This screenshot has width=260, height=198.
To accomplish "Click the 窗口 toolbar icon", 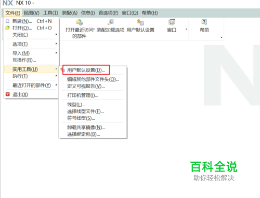I will coord(172,22).
